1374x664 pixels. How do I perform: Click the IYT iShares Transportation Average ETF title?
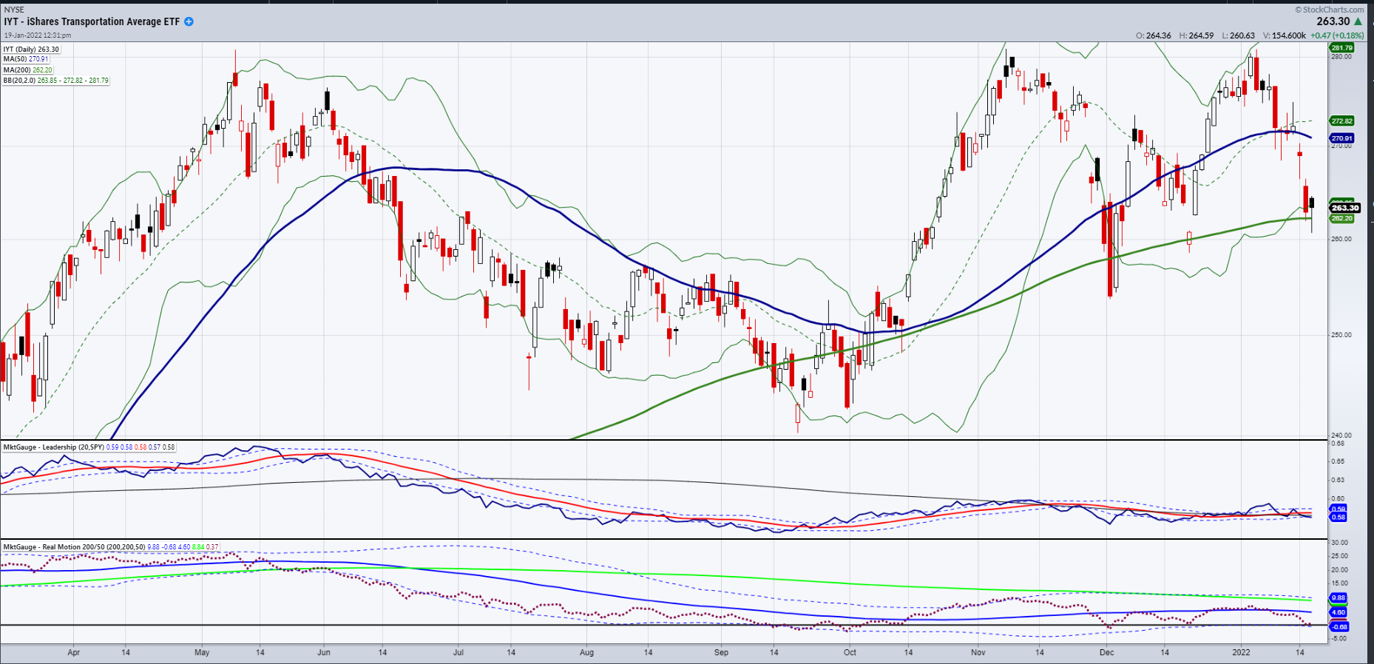(x=92, y=21)
